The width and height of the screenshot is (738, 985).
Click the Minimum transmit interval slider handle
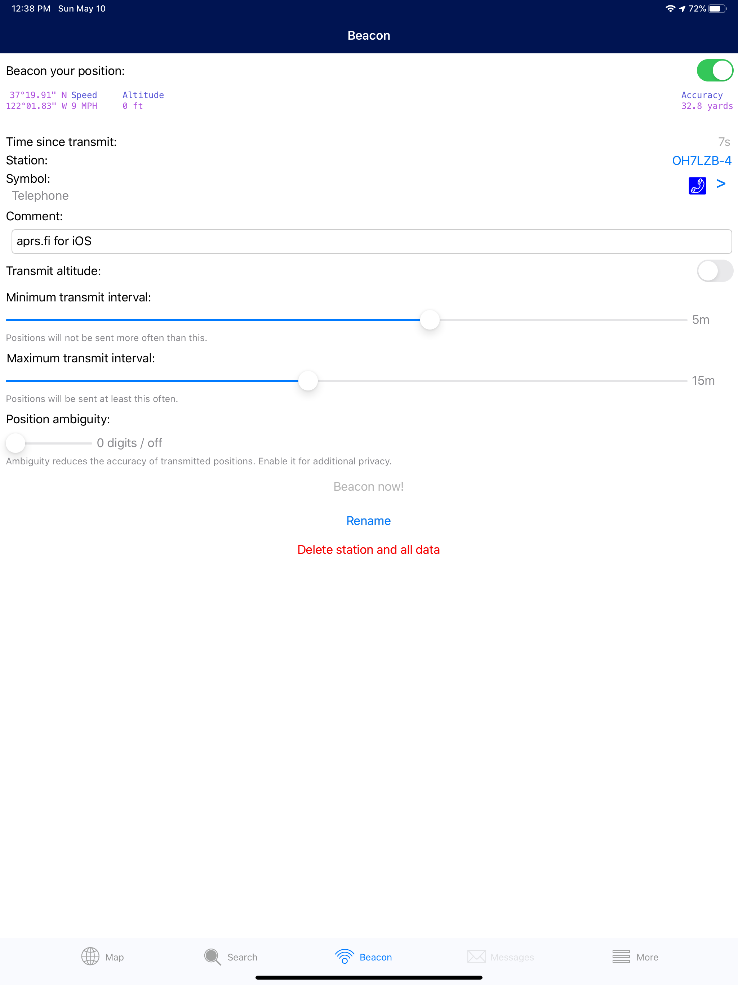[430, 320]
